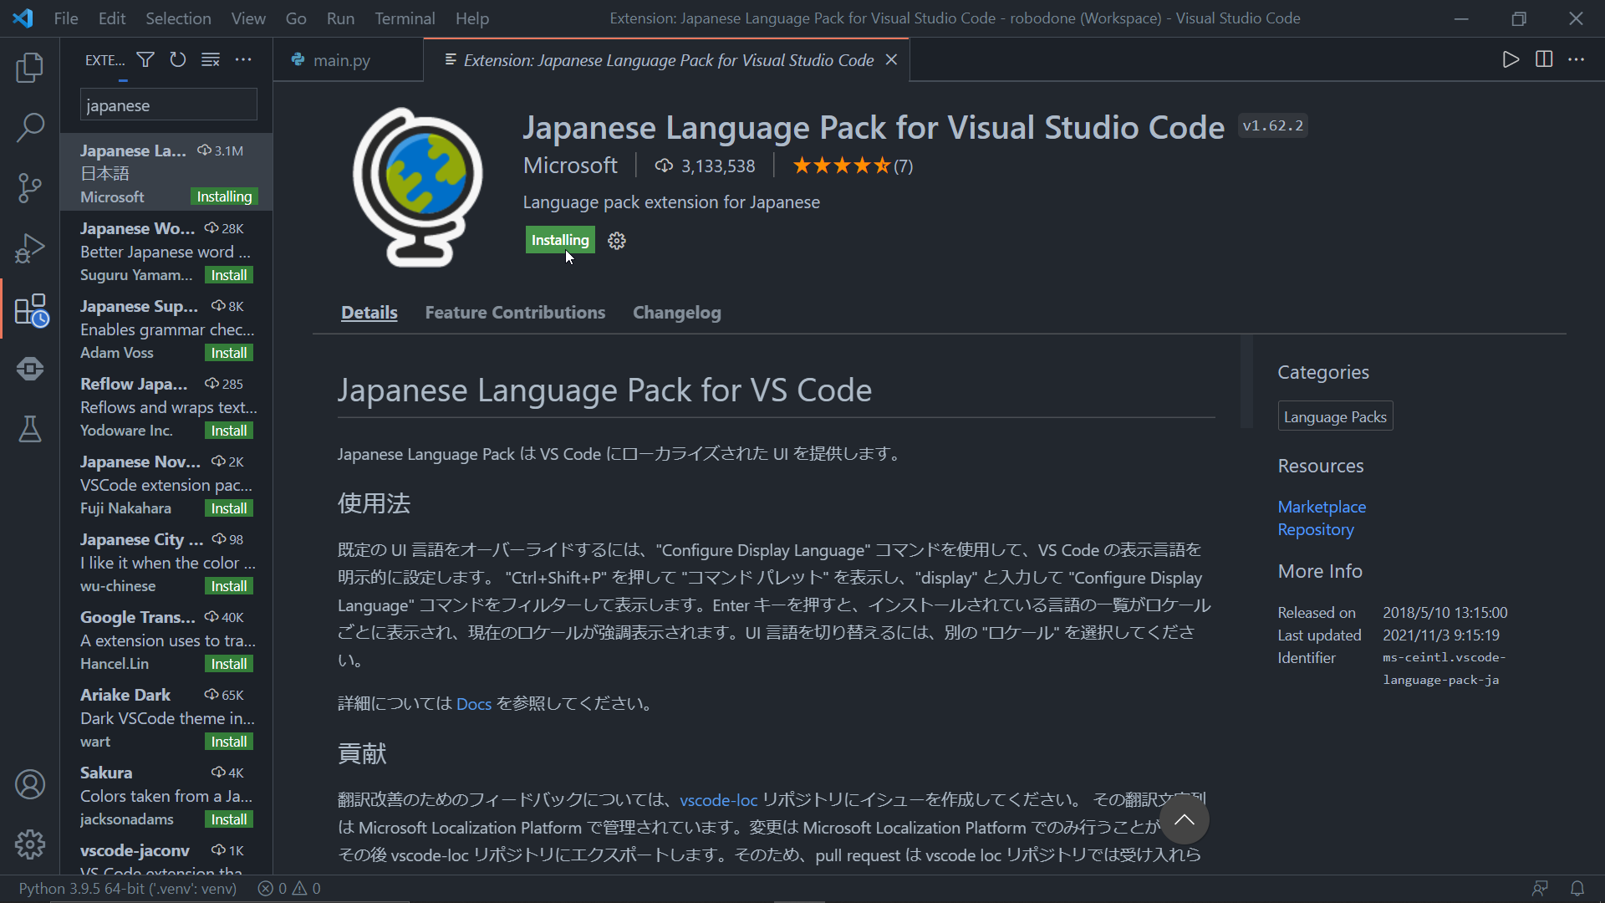Open the Manage gear menu
Image resolution: width=1605 pixels, height=903 pixels.
(30, 844)
